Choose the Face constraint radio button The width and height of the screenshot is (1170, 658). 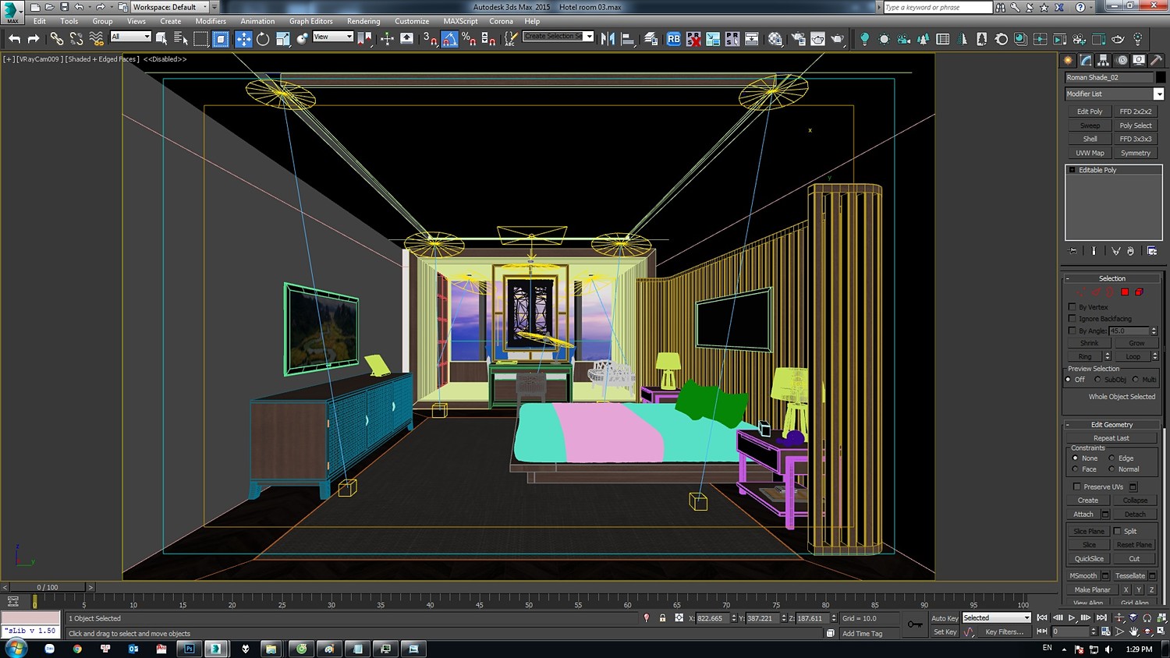click(x=1075, y=469)
